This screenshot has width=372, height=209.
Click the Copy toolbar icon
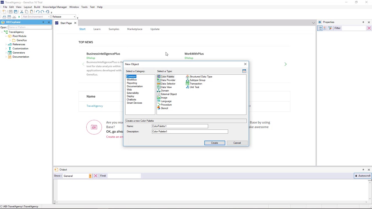[x=26, y=12]
